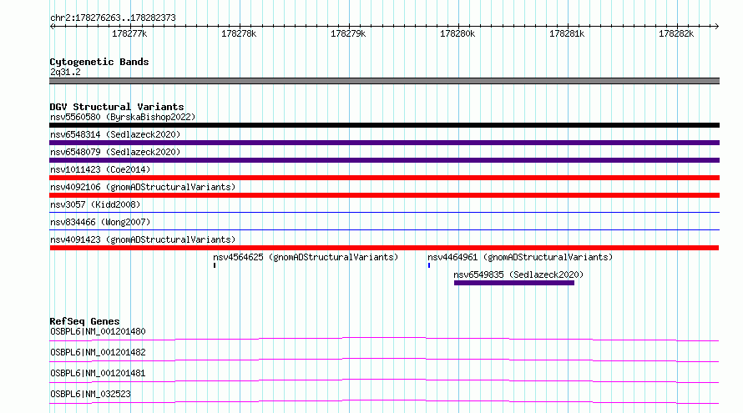The image size is (743, 413).
Task: Click the magenta NM_001201482 transcript line
Action: [x=384, y=360]
